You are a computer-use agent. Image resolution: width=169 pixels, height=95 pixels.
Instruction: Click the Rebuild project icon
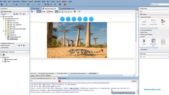(48, 4)
